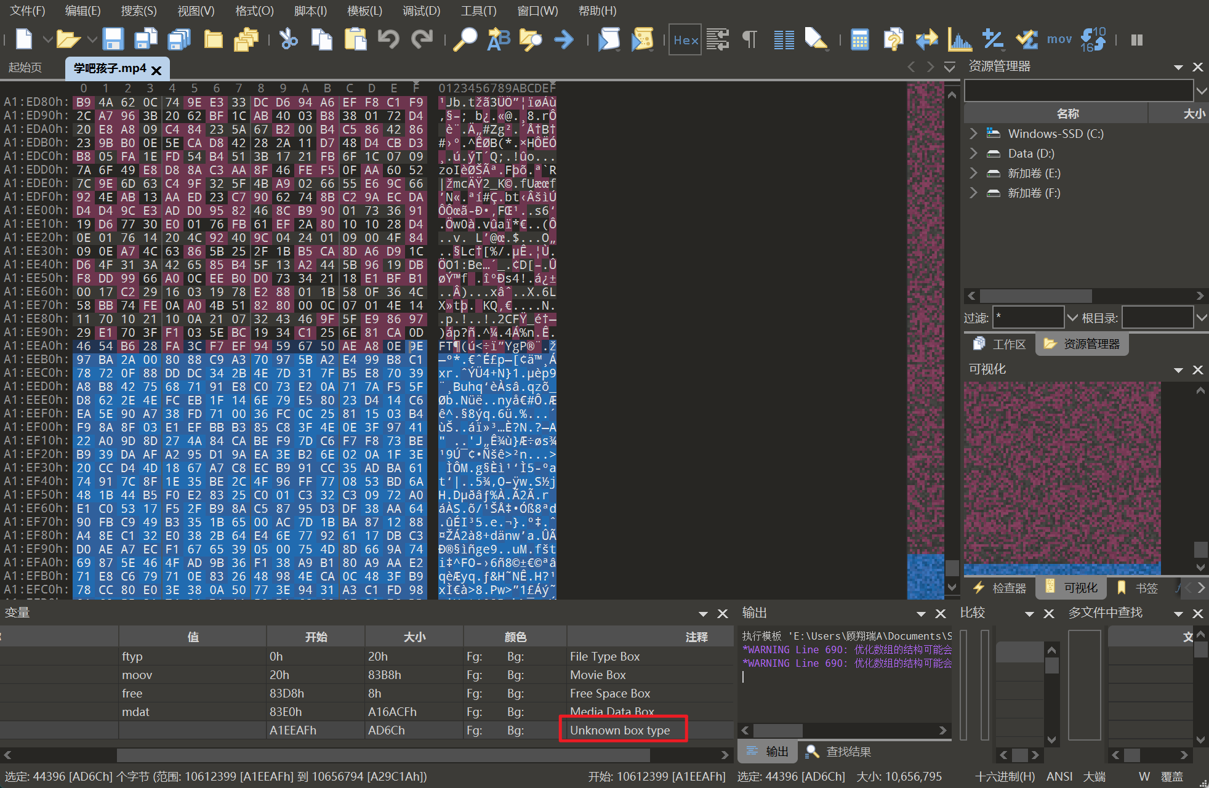
Task: Click the Compare files arrows icon
Action: click(926, 39)
